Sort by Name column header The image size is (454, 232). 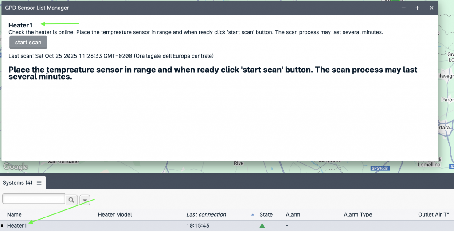point(14,214)
